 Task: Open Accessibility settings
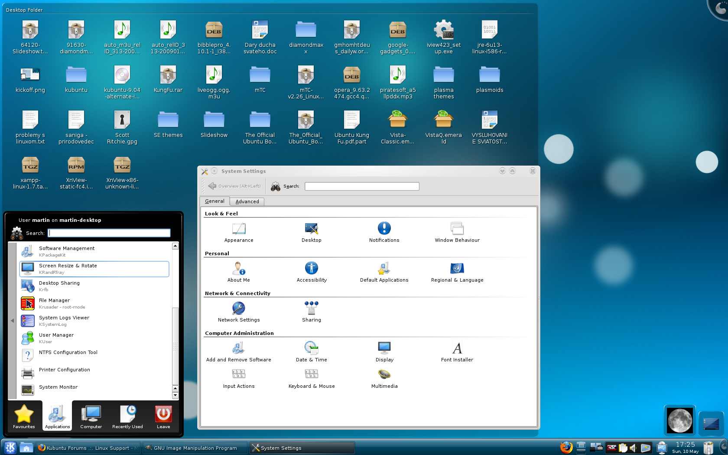pyautogui.click(x=311, y=269)
